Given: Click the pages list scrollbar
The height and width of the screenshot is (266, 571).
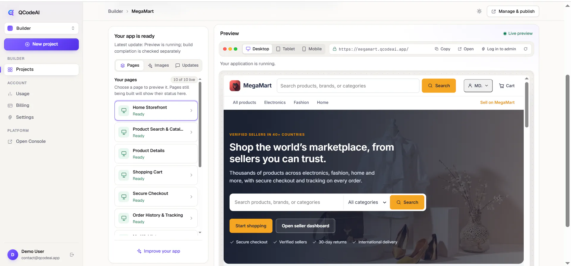Looking at the screenshot, I should [200, 124].
